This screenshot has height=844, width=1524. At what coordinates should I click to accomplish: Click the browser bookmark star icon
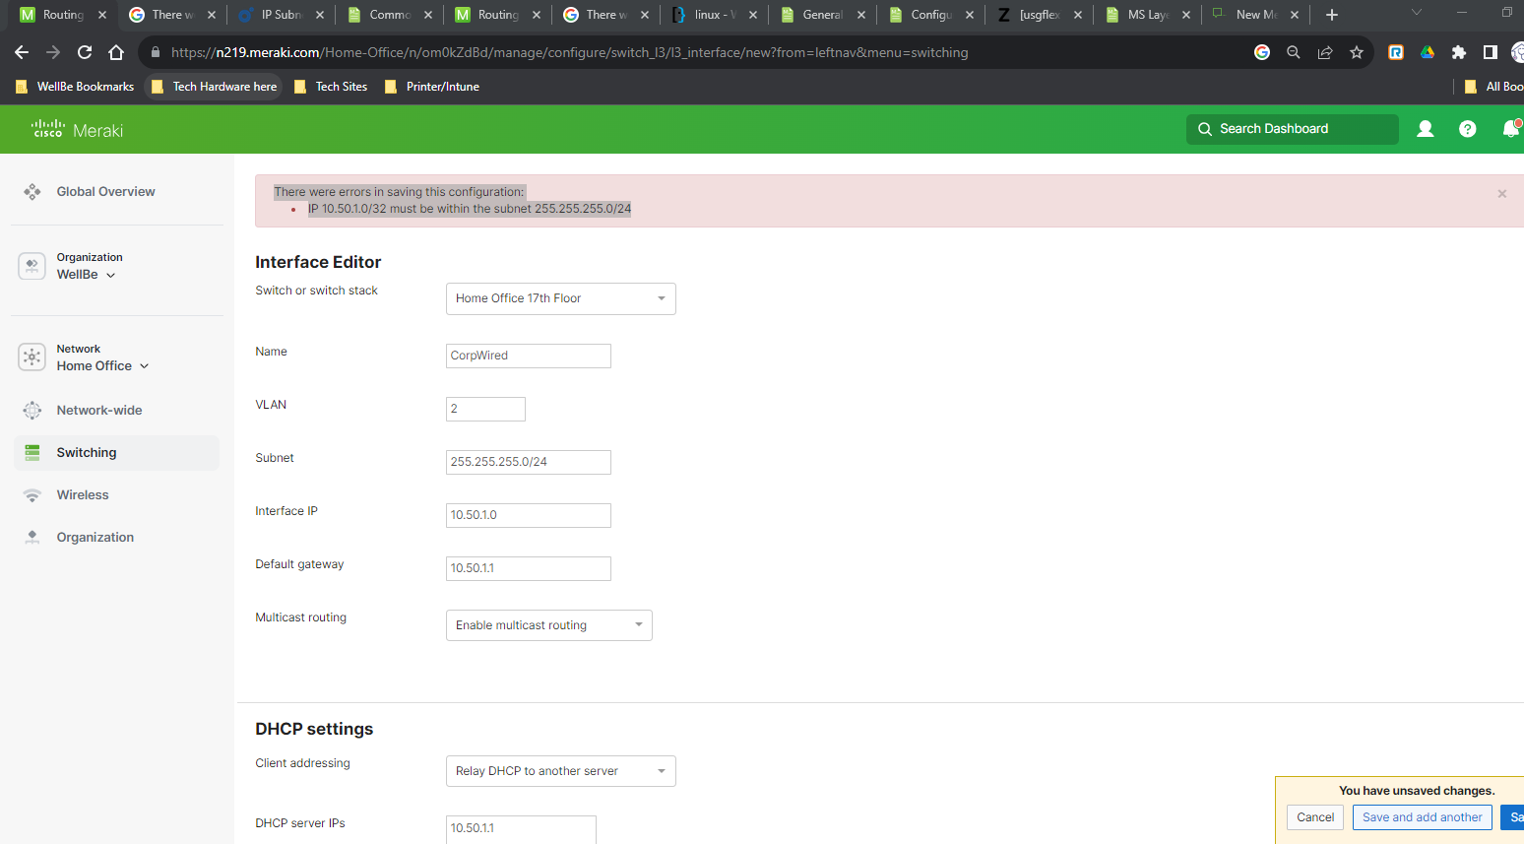pyautogui.click(x=1357, y=52)
